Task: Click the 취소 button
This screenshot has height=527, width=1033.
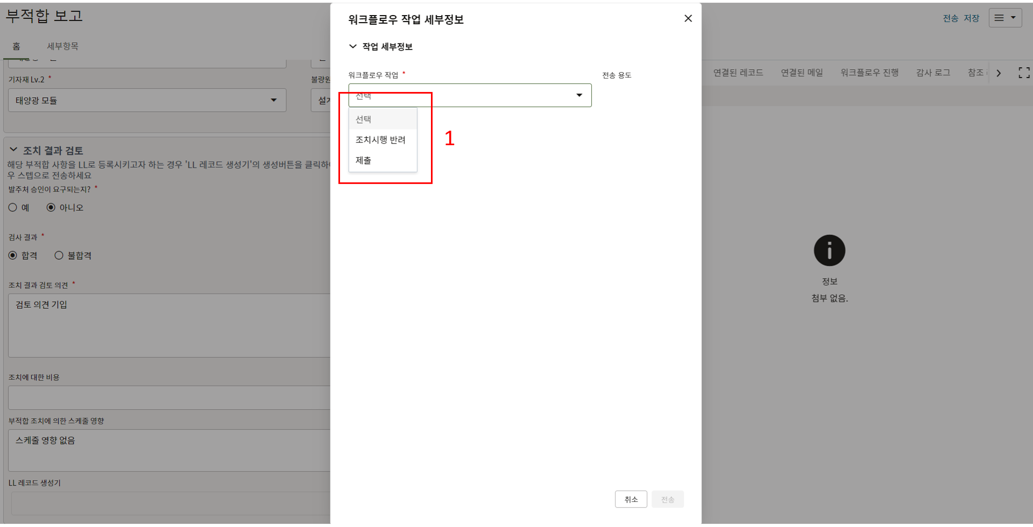Action: pos(631,500)
